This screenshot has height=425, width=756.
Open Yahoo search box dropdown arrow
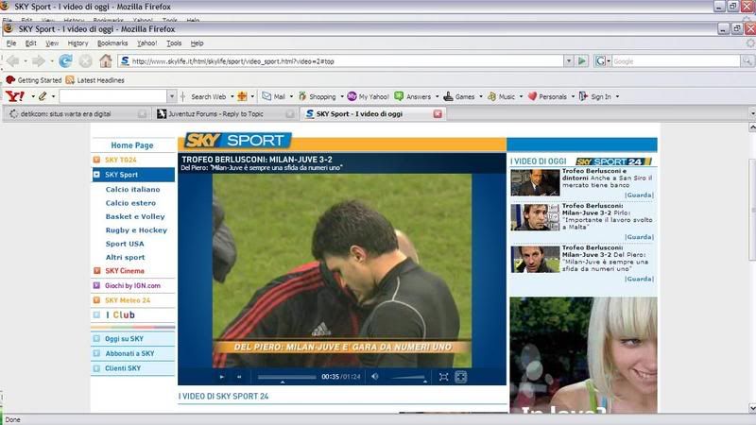point(172,96)
